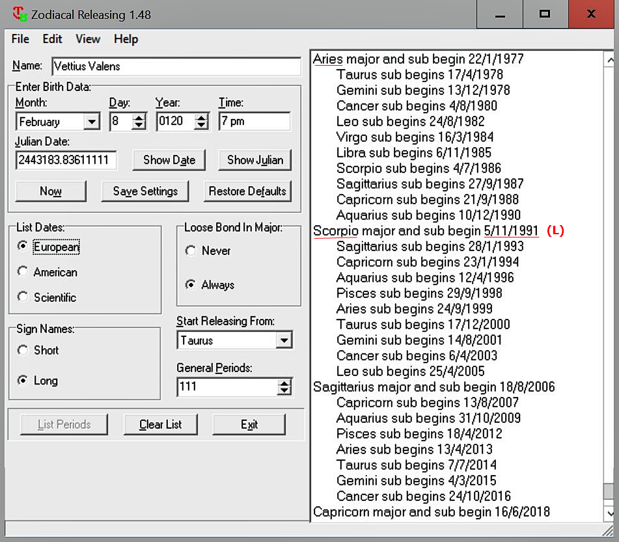This screenshot has width=619, height=542.
Task: Click the Clear List button
Action: (160, 424)
